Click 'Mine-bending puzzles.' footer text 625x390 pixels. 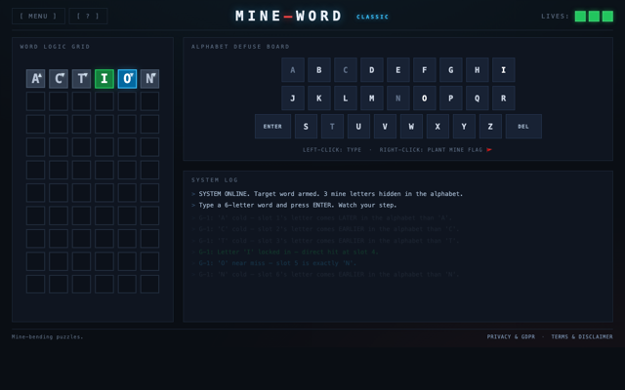pos(48,336)
